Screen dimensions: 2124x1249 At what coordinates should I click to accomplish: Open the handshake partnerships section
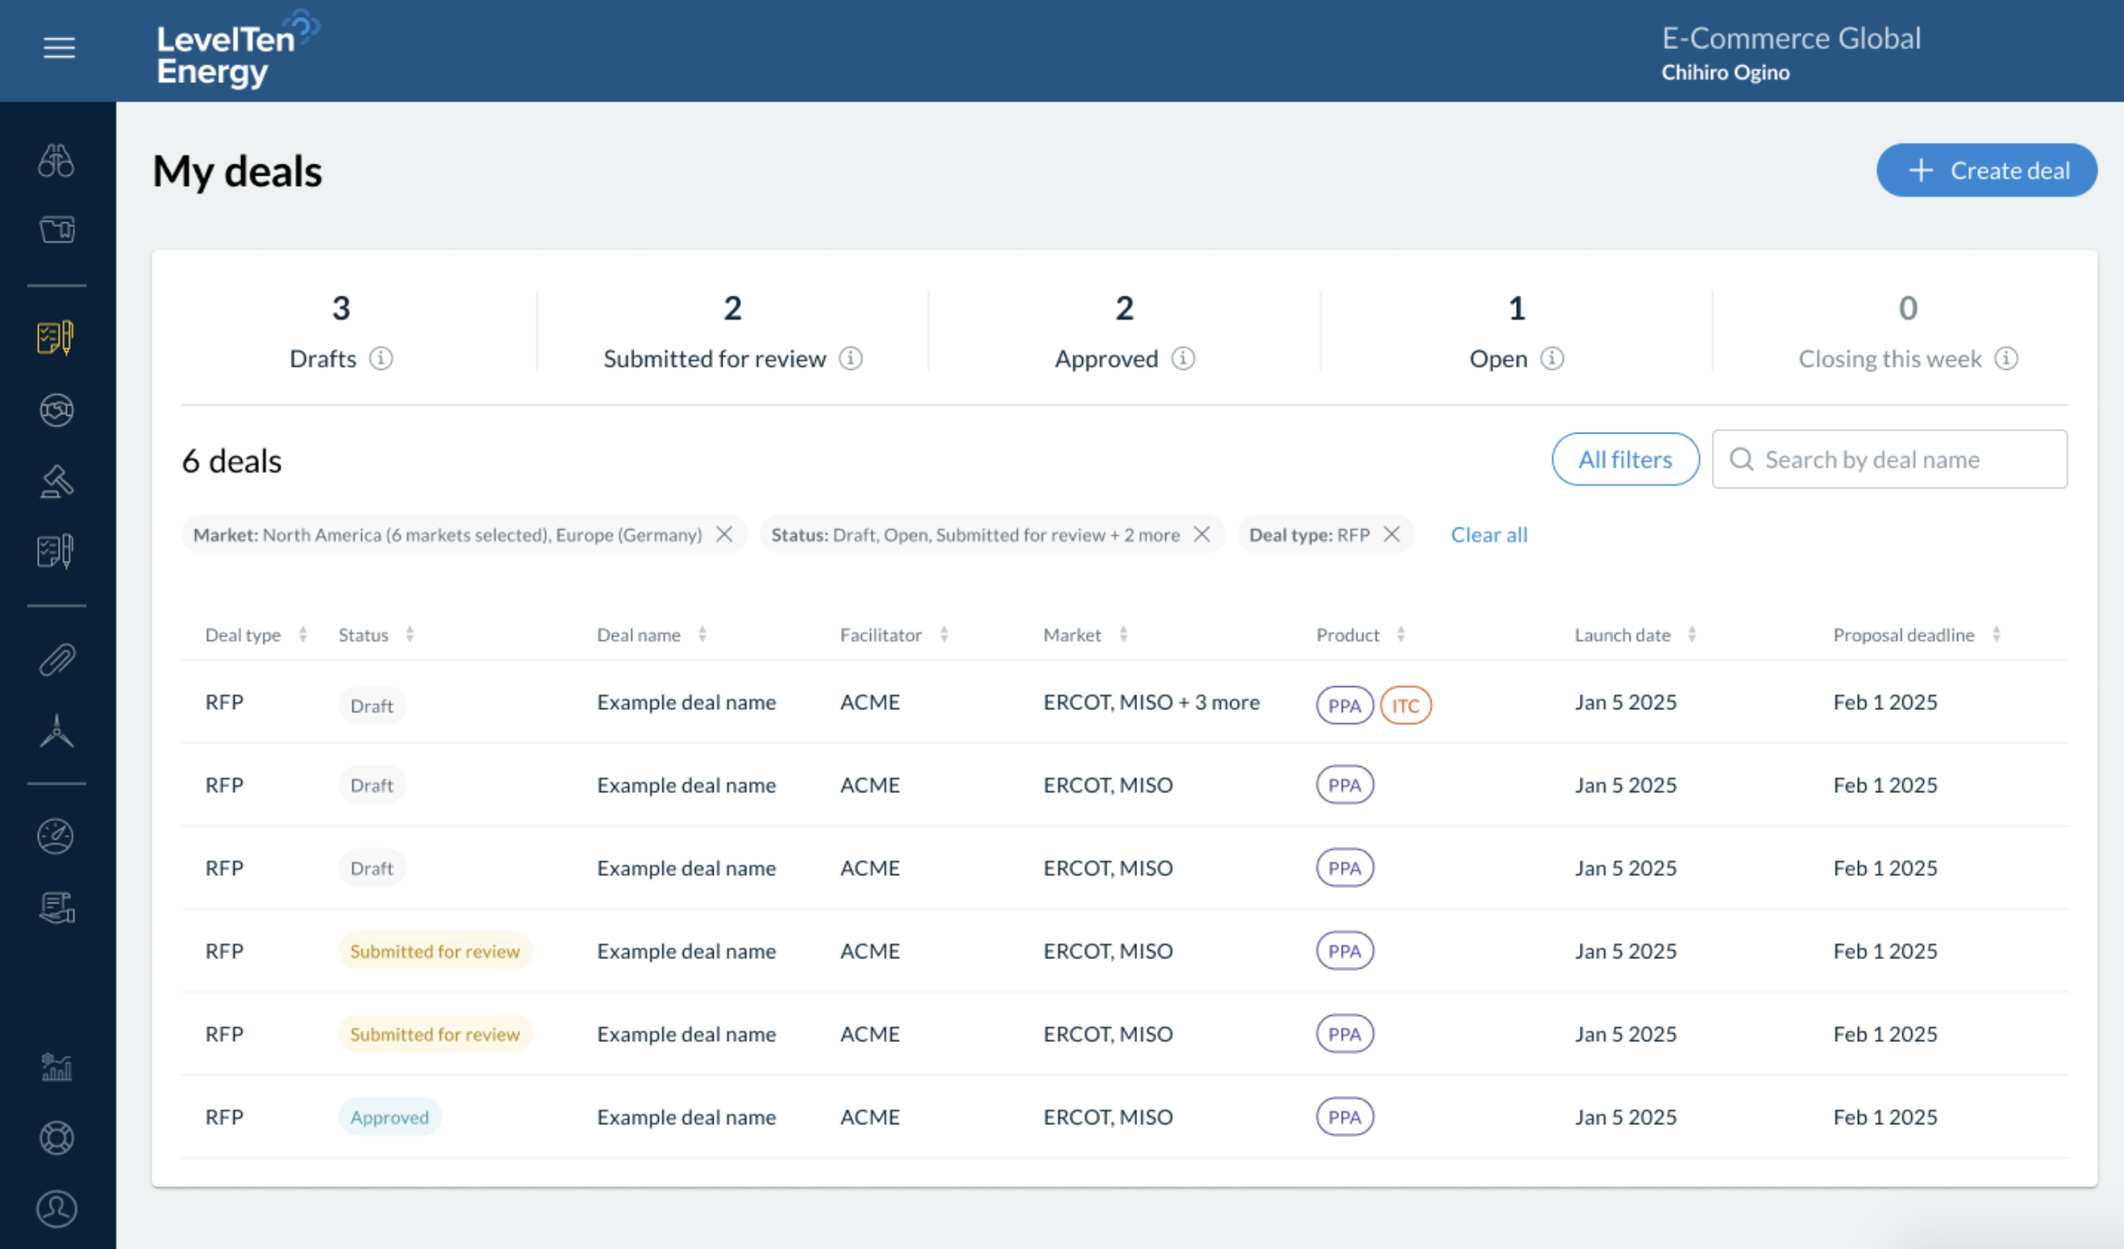coord(56,410)
